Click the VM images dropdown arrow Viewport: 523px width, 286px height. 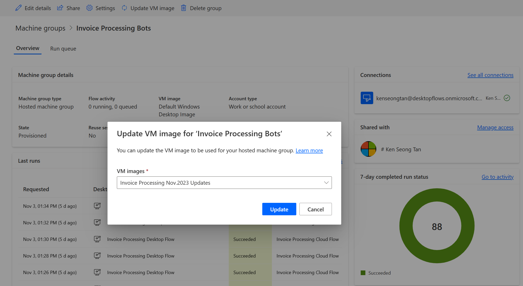(x=325, y=182)
